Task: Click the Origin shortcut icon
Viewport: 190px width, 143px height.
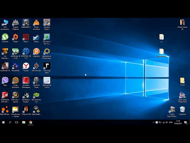Action: tap(15, 37)
